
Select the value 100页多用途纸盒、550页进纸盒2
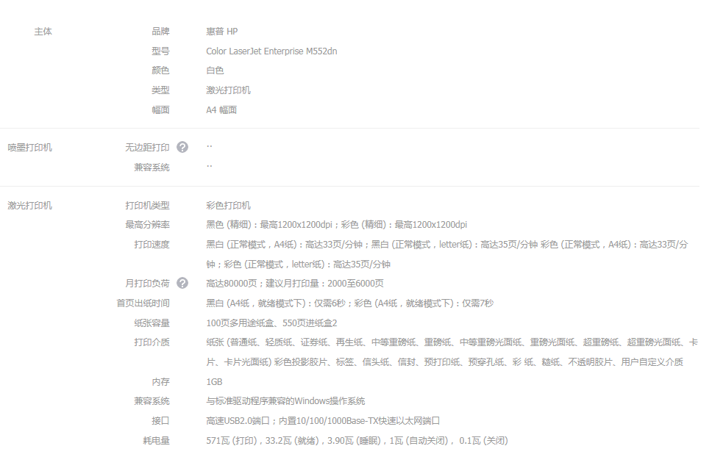[x=271, y=323]
